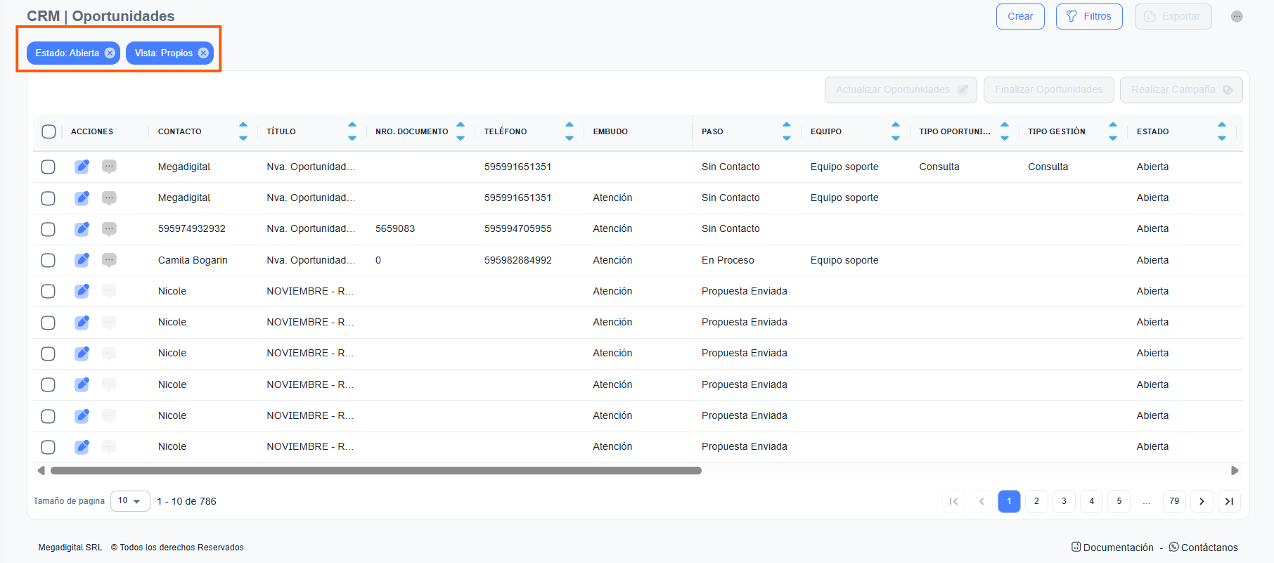Sort by Teléfono column arrows
This screenshot has width=1274, height=563.
(x=570, y=131)
